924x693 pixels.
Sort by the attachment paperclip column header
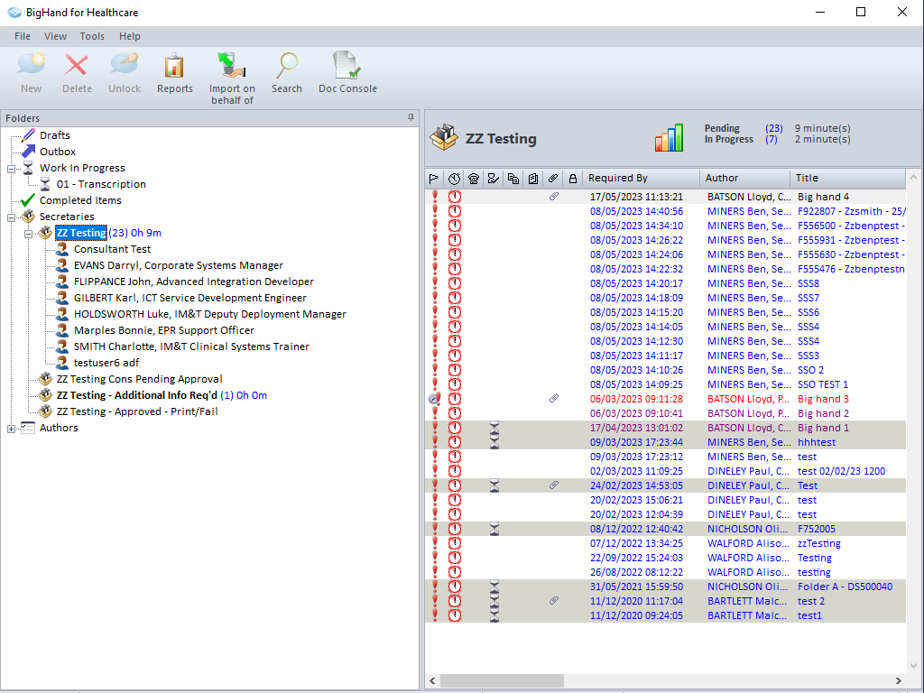coord(553,179)
